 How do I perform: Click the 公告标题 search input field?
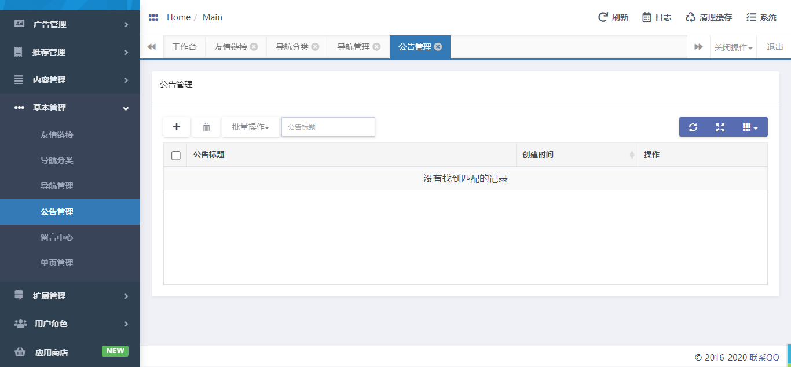(x=328, y=127)
